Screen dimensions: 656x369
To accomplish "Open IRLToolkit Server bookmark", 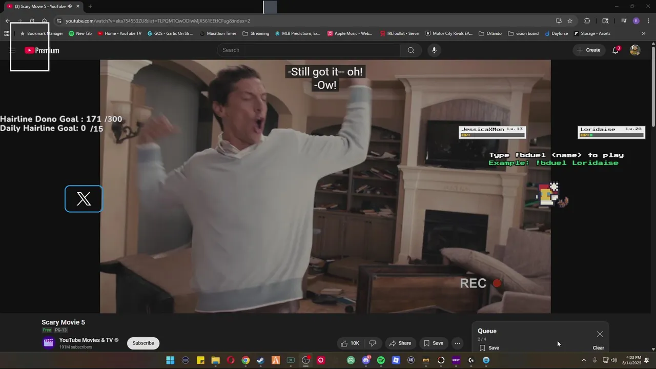I will tap(400, 33).
